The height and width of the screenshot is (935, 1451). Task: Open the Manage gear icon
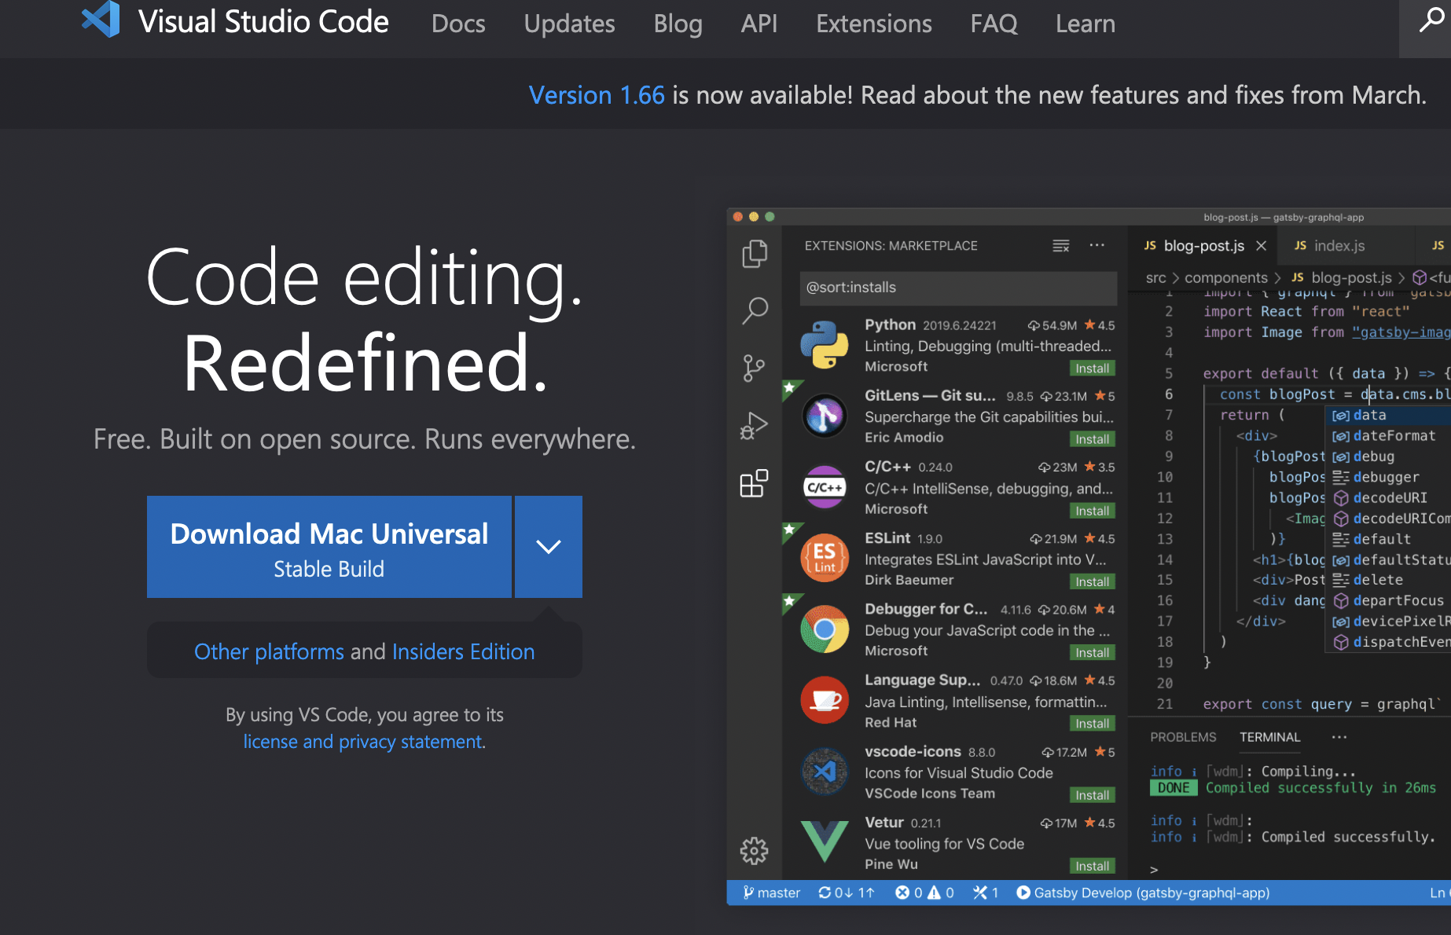tap(755, 850)
